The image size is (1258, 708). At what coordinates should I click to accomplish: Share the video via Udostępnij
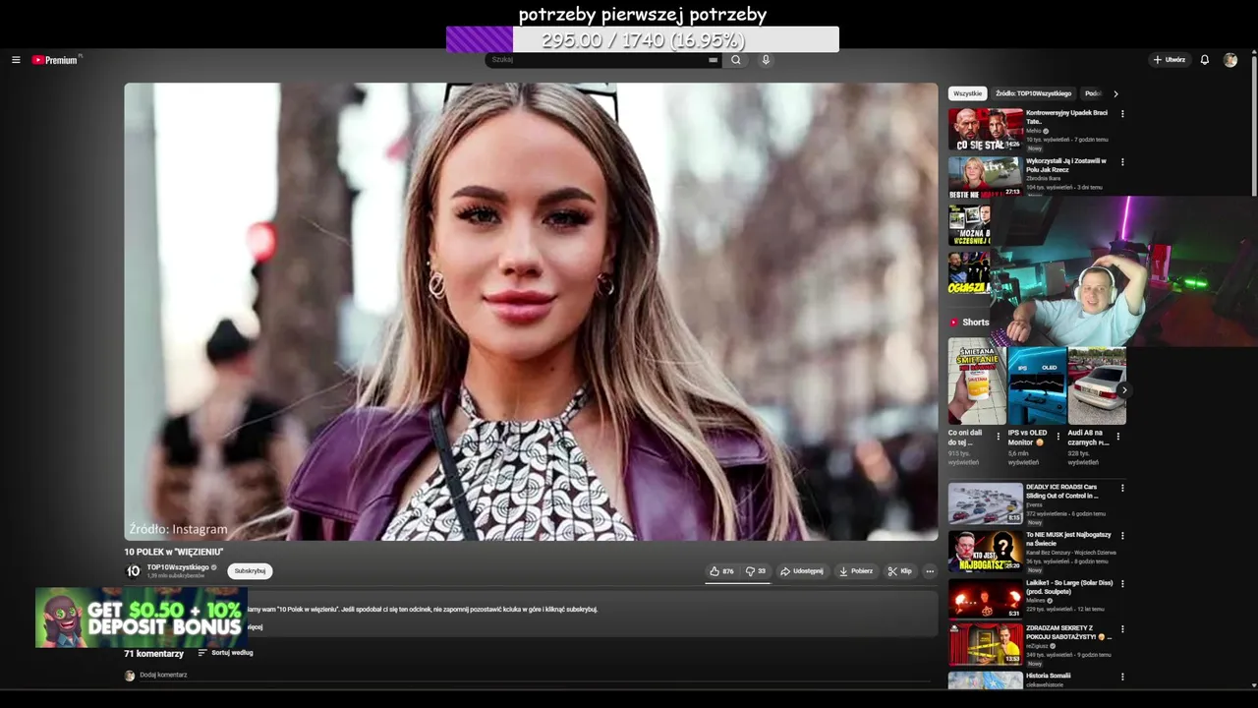tap(802, 571)
